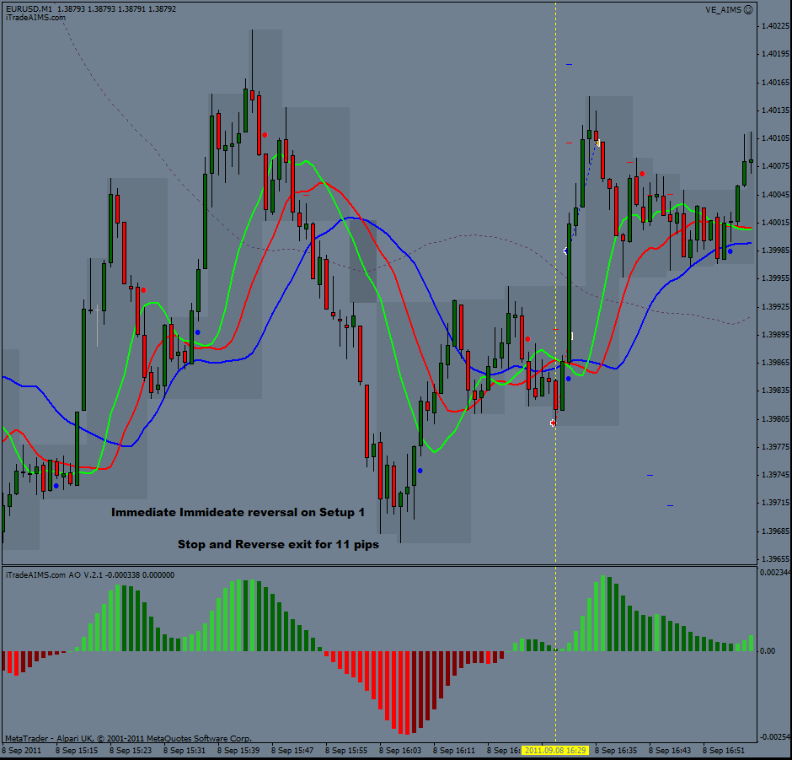The height and width of the screenshot is (760, 792).
Task: Click the negative AO scale value at bottom
Action: click(775, 736)
